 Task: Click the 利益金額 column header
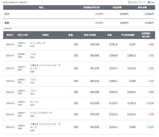coord(117,7)
